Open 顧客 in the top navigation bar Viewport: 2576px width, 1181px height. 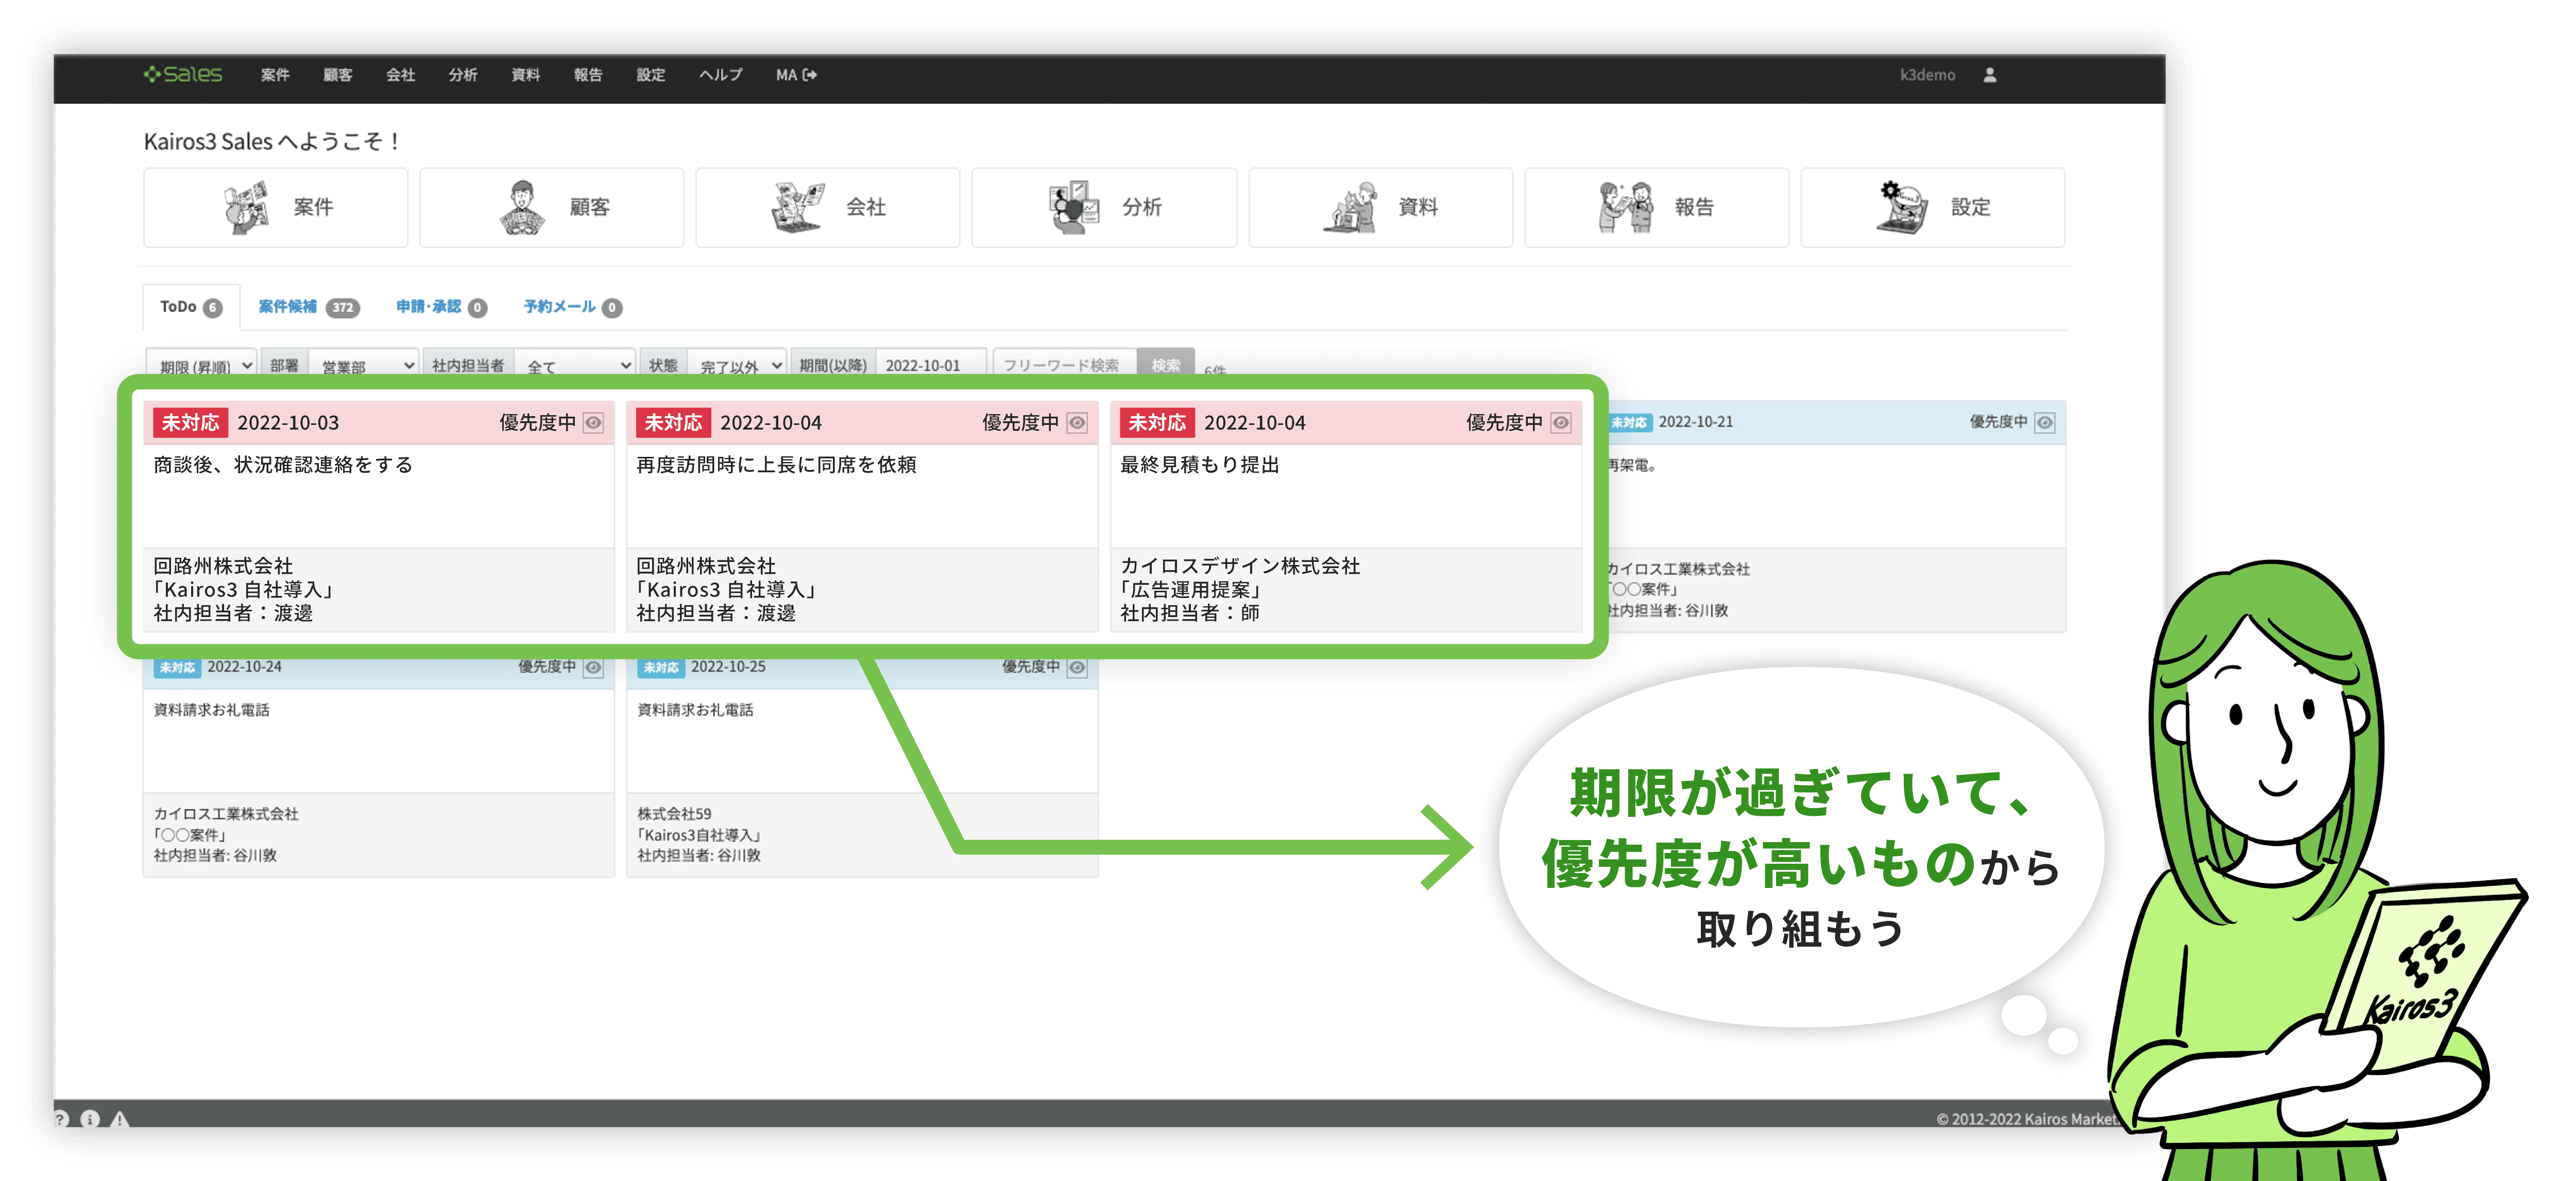pyautogui.click(x=338, y=75)
